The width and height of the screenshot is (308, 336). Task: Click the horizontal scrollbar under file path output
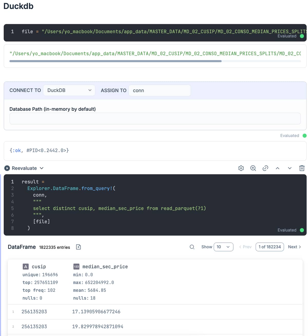115,61
